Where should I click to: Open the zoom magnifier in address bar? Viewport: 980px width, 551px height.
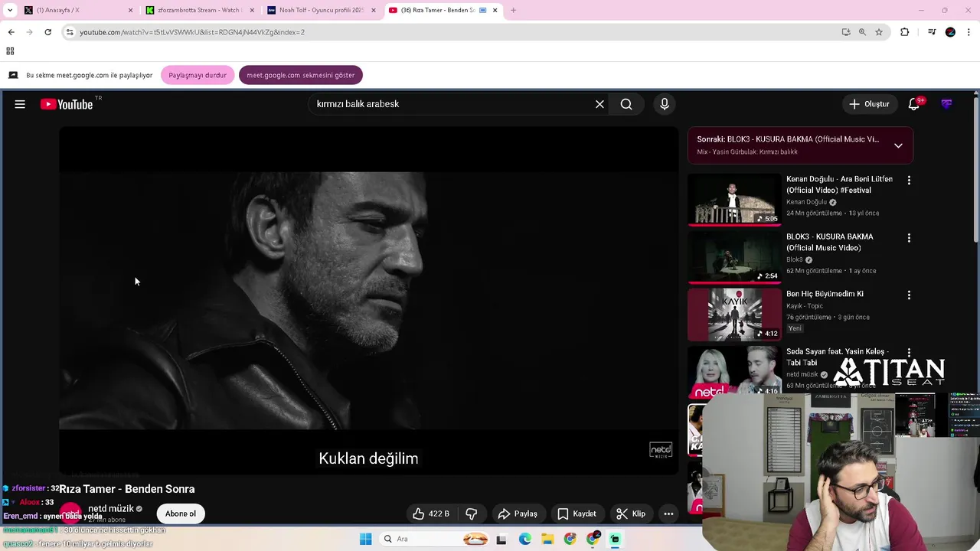pos(862,32)
